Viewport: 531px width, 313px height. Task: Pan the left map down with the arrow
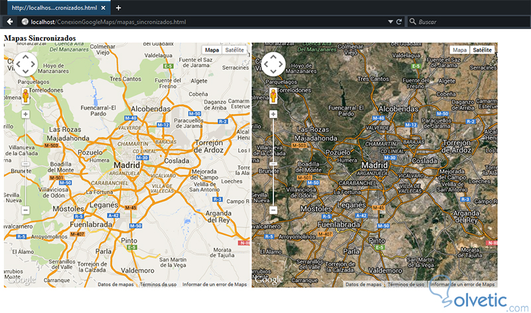coord(25,71)
